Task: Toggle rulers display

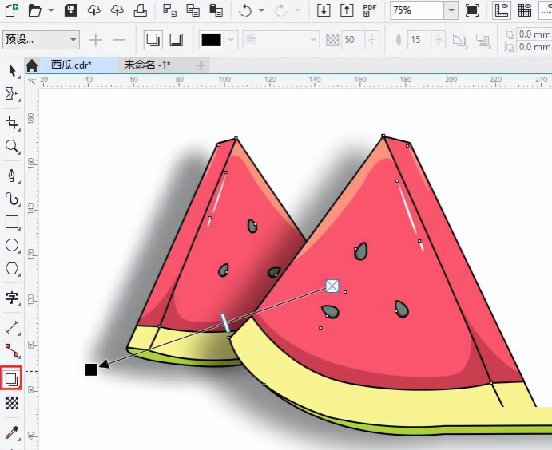Action: point(502,10)
